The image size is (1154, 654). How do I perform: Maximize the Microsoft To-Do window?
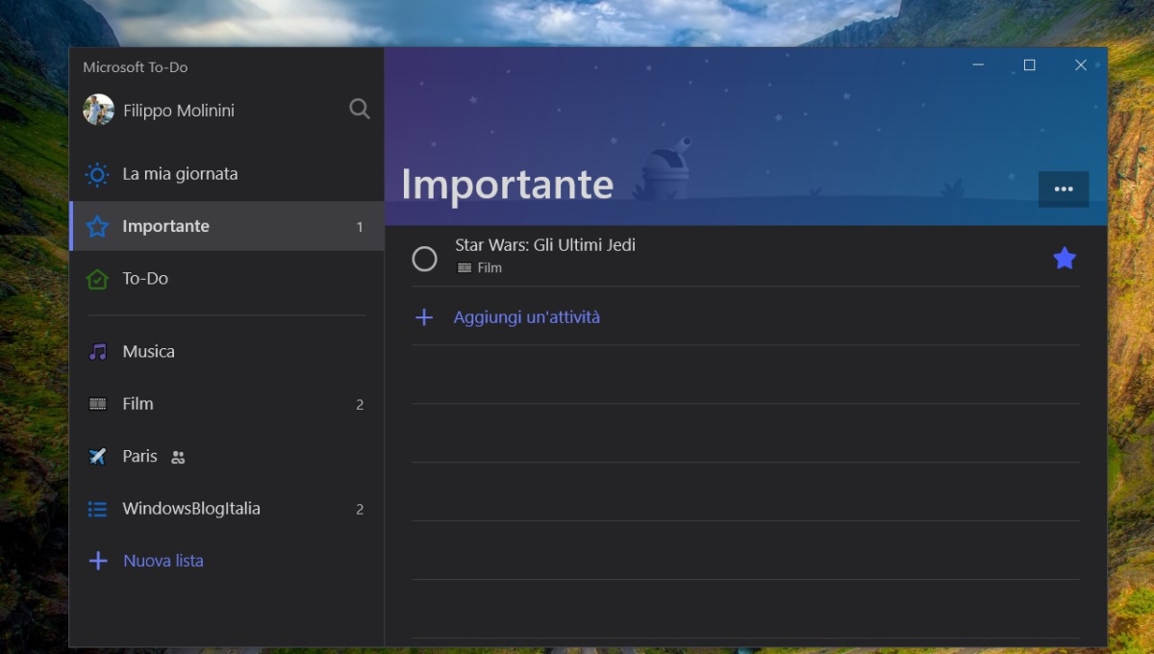tap(1030, 65)
